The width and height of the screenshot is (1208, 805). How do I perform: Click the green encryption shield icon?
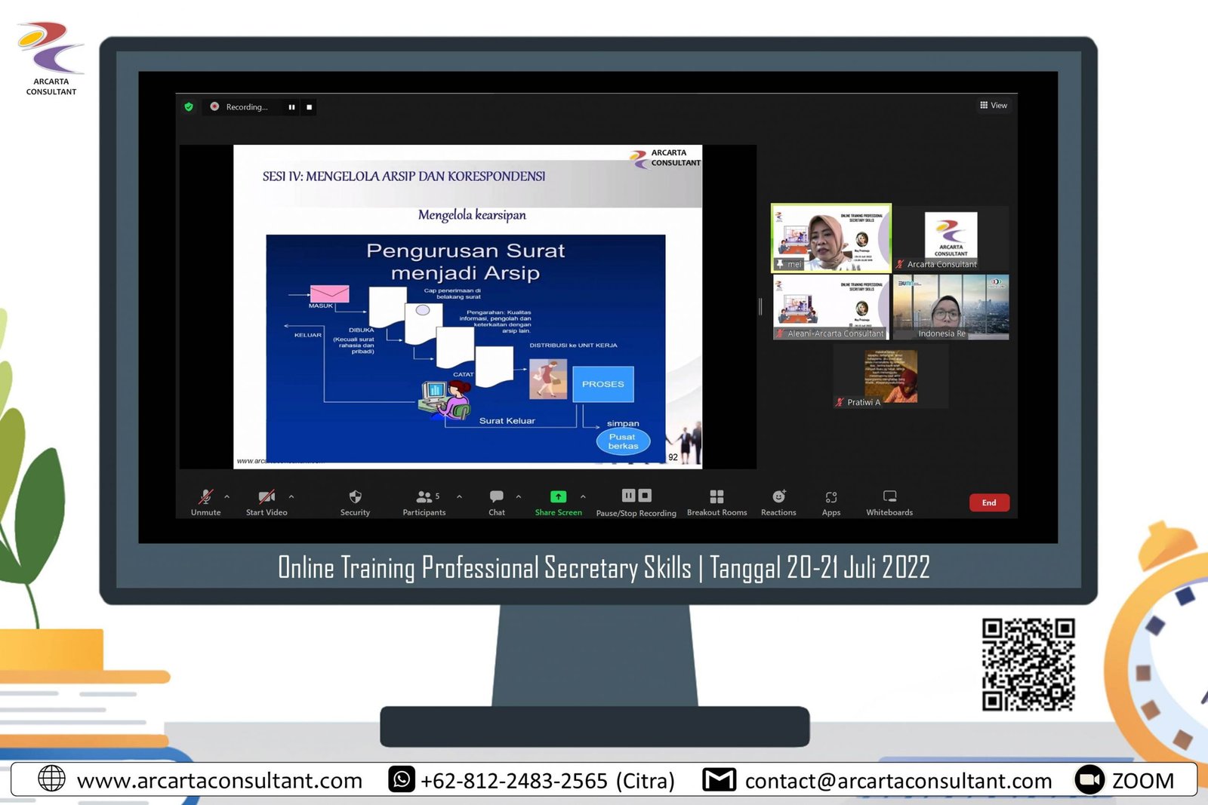pos(189,107)
